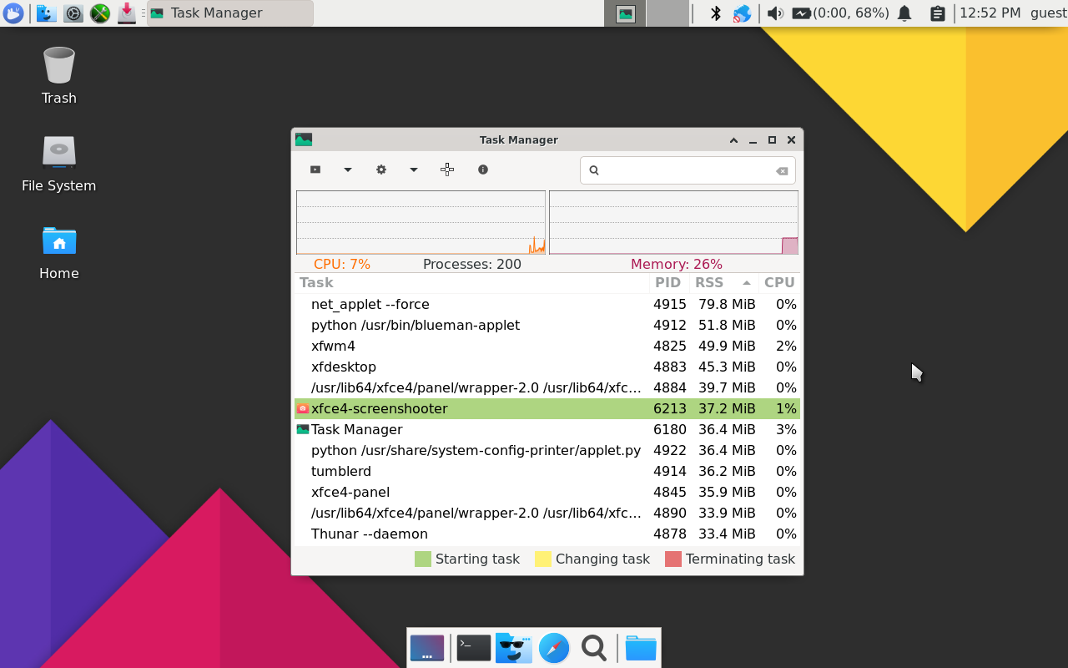The image size is (1068, 668).
Task: Click the Settings gear icon in Task Manager
Action: 381,170
